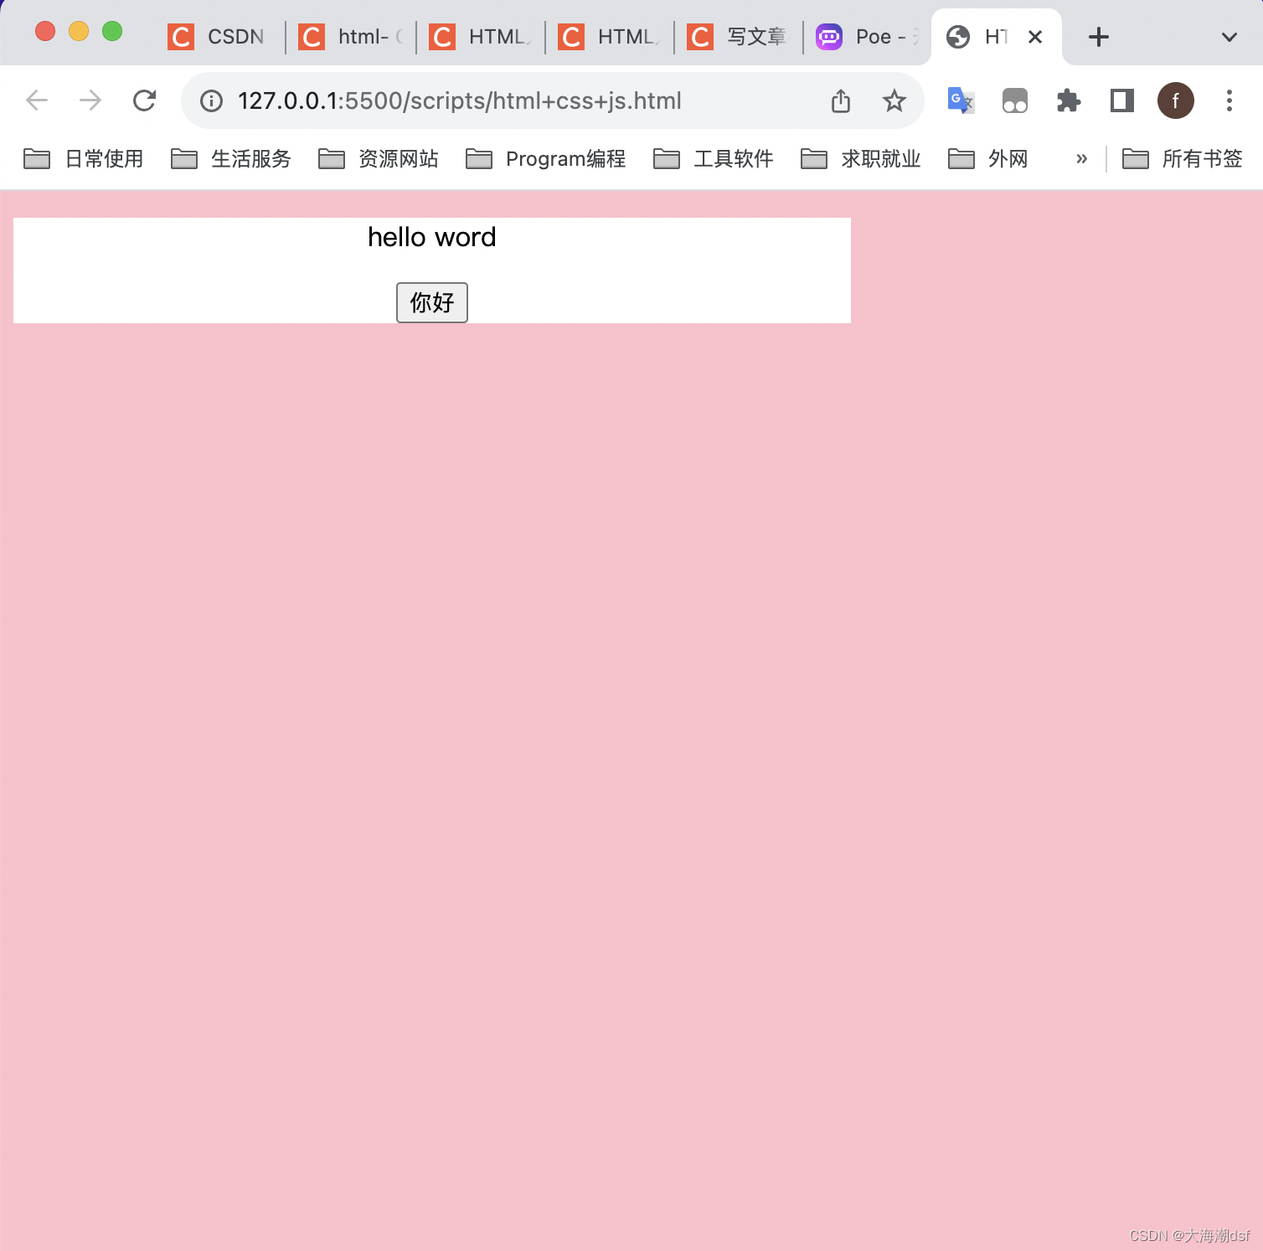Open a new tab with the plus icon
The width and height of the screenshot is (1263, 1251).
(1097, 36)
